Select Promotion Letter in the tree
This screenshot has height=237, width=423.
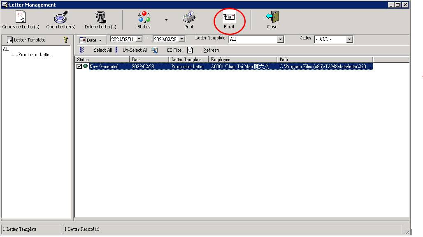35,55
